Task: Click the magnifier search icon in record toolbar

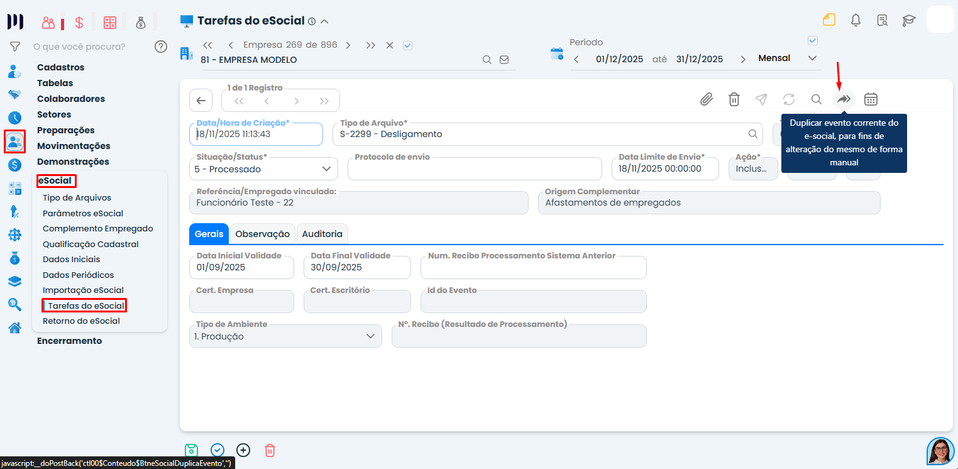Action: (817, 99)
